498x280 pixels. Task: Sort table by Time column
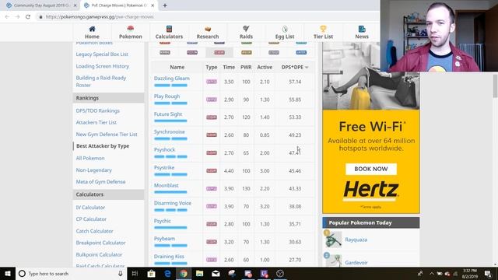point(229,67)
